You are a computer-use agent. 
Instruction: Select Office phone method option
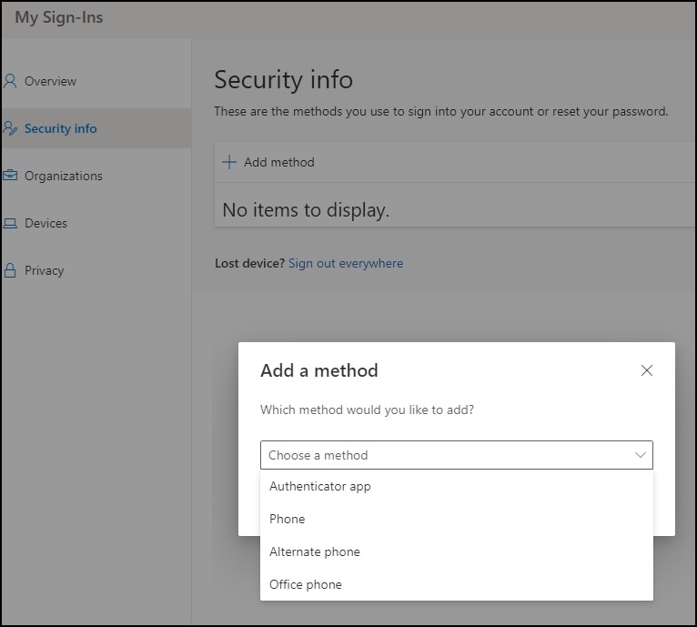point(306,584)
